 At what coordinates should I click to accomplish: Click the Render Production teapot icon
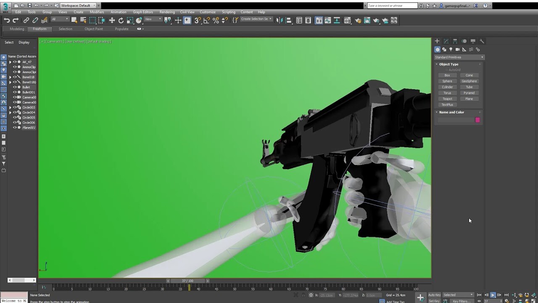[x=376, y=20]
